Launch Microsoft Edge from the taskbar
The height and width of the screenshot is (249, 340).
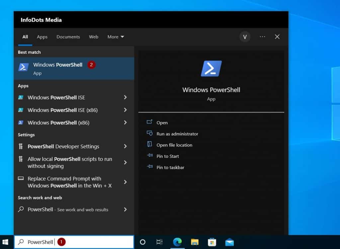tap(177, 242)
